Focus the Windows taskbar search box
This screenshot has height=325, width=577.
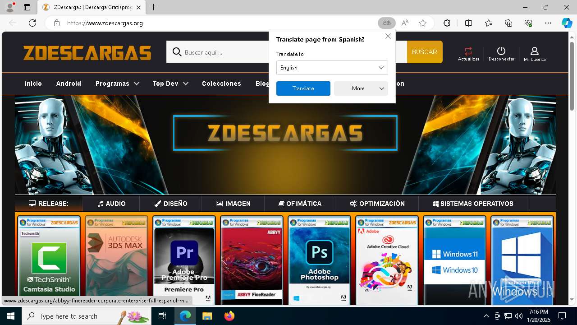pos(87,316)
